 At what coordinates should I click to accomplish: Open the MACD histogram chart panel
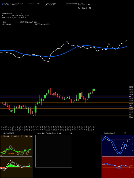pyautogui.click(x=16, y=167)
